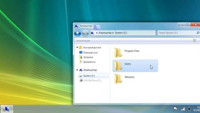The height and width of the screenshot is (113, 200).
Task: Click the computer icon in the address bar
Action: [x=92, y=33]
